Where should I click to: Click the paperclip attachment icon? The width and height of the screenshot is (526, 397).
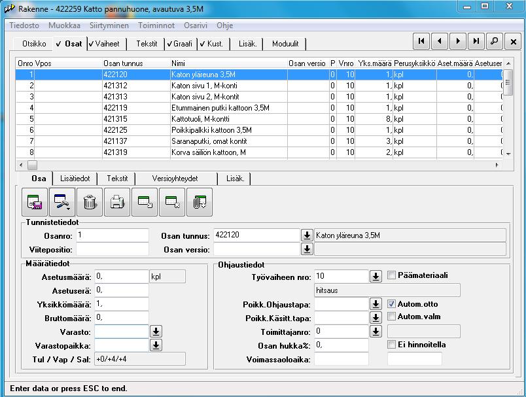[200, 202]
